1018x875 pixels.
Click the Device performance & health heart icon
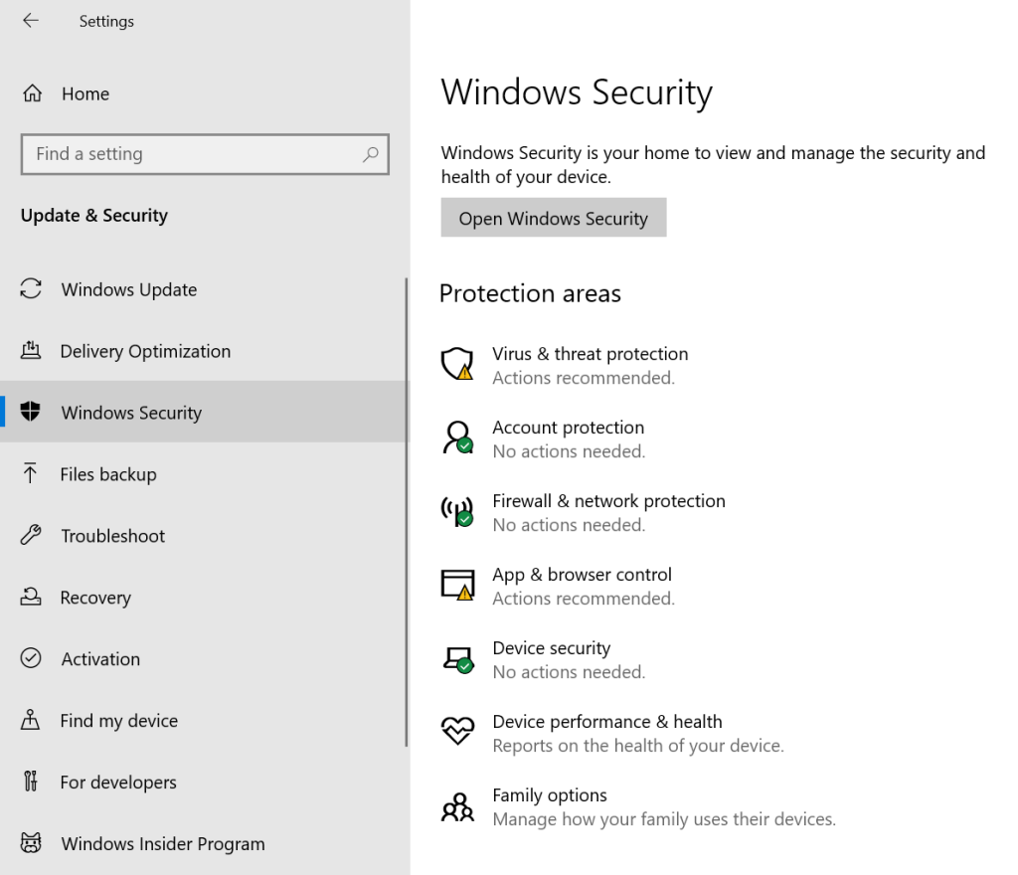click(x=457, y=732)
